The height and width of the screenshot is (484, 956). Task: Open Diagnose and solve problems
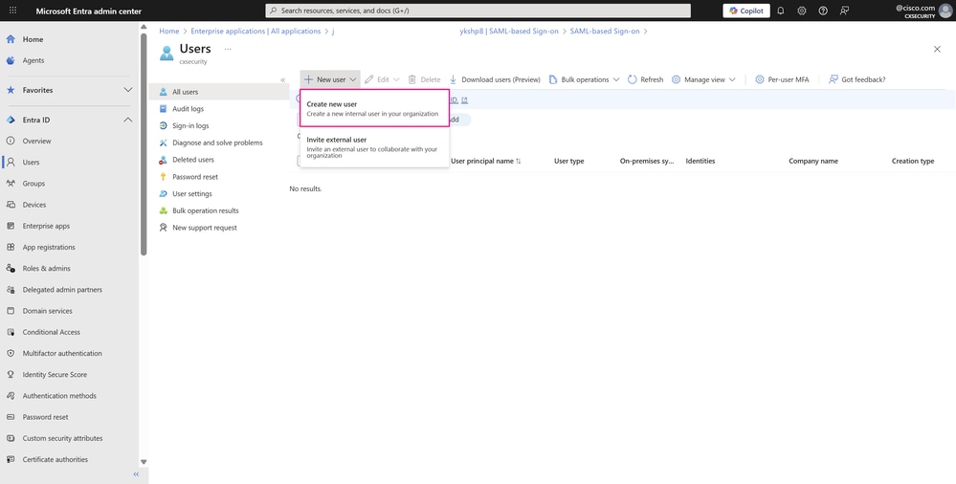click(219, 143)
